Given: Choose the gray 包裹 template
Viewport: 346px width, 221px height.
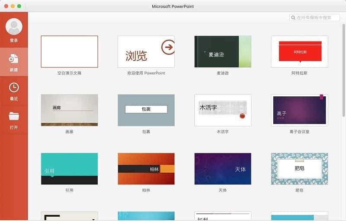Looking at the screenshot, I should point(146,110).
